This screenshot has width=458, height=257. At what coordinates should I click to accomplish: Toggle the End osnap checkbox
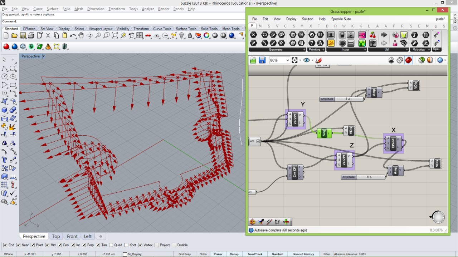(5, 245)
